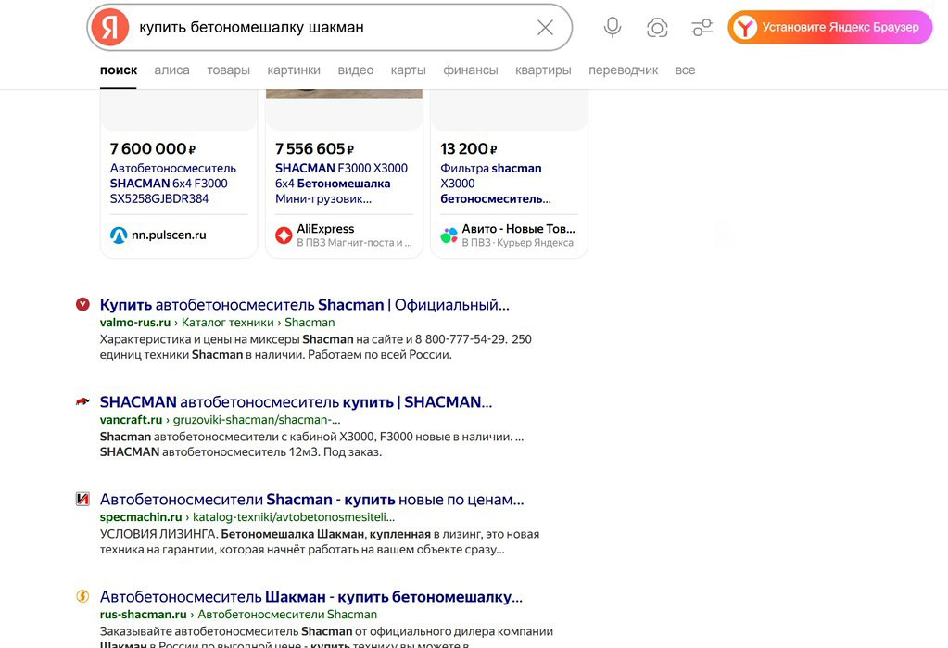
Task: Open the все tab menu
Action: [685, 70]
